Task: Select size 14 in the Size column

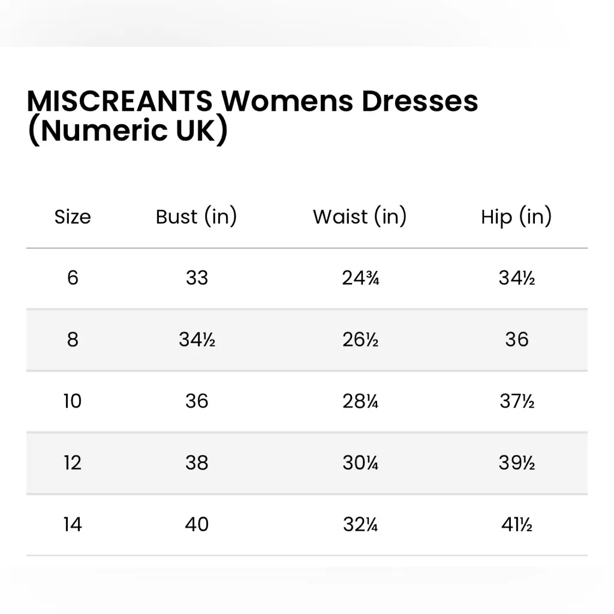Action: click(73, 525)
